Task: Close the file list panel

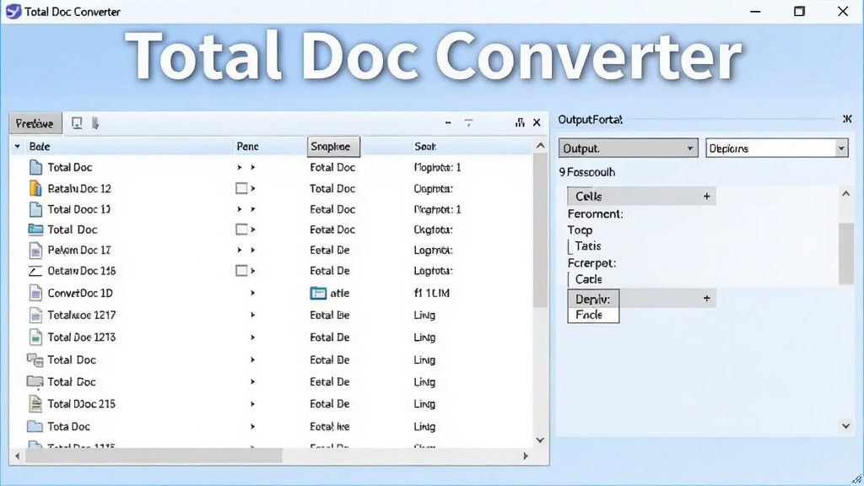Action: coord(537,122)
